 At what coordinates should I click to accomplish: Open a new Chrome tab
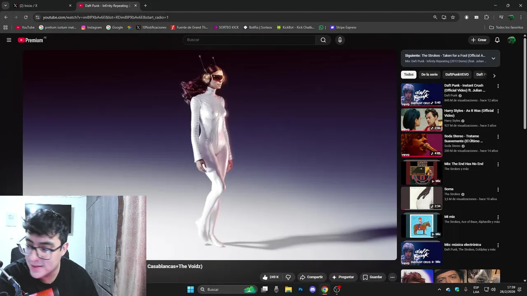[145, 6]
